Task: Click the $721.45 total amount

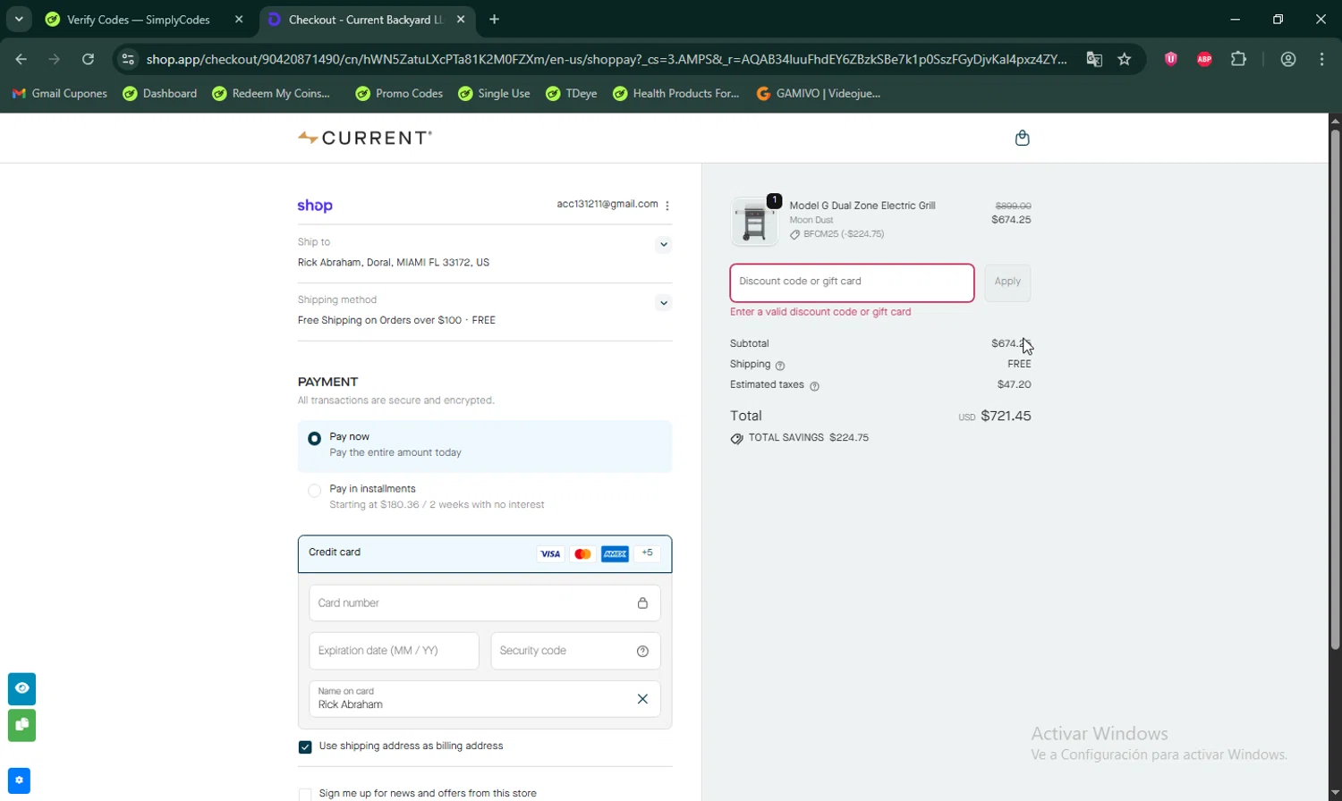Action: tap(1006, 416)
